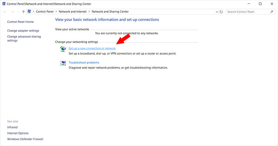Image resolution: width=278 pixels, height=146 pixels.
Task: Click the window title bar network icon
Action: point(4,4)
